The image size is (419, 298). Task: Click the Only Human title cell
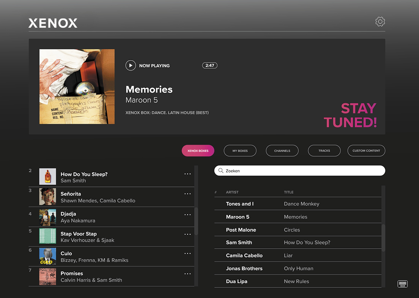point(299,268)
